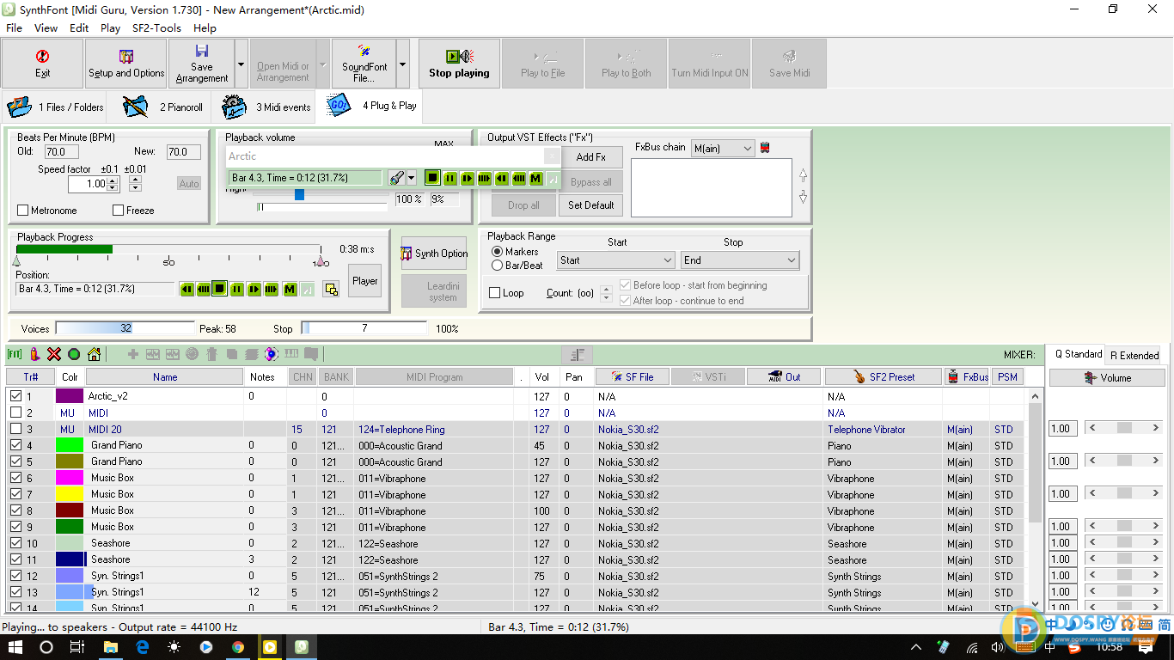
Task: Click yellow windows icon beside Player button
Action: point(331,290)
